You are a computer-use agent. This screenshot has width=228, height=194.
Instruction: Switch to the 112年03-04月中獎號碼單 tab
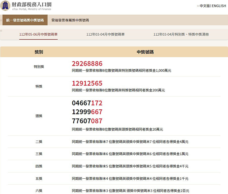pos(106,35)
